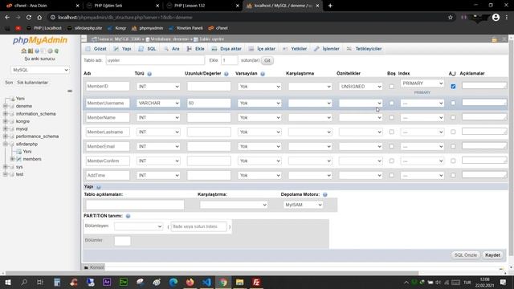
Task: Toggle A_I checkbox for MemberID
Action: point(453,87)
